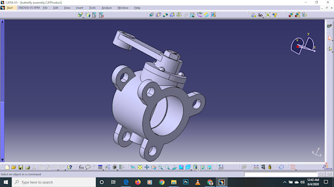334x187 pixels.
Task: Open the Isometric View dropdown arrow
Action: click(x=191, y=170)
